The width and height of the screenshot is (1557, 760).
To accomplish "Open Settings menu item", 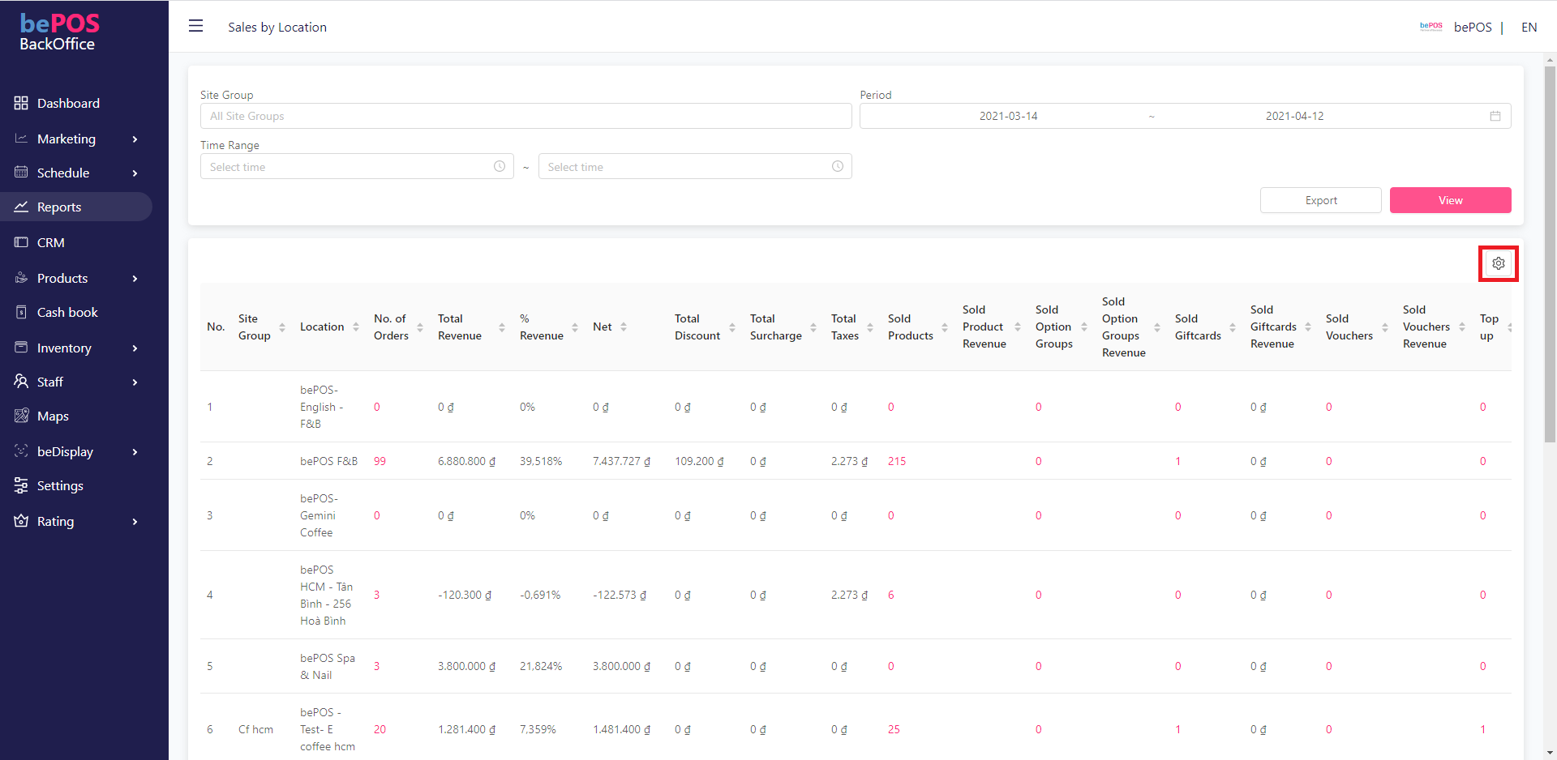I will [x=60, y=485].
